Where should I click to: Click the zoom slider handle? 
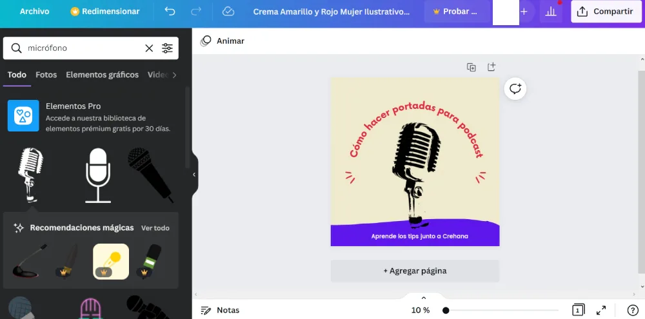(x=446, y=310)
